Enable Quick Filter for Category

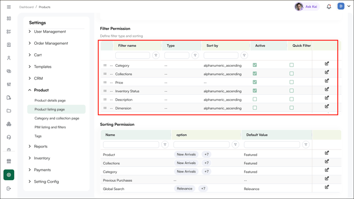click(x=292, y=65)
